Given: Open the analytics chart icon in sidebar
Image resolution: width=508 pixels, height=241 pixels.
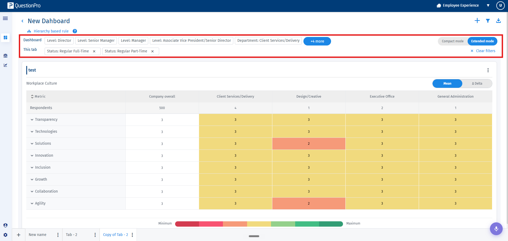Looking at the screenshot, I should coord(5,65).
